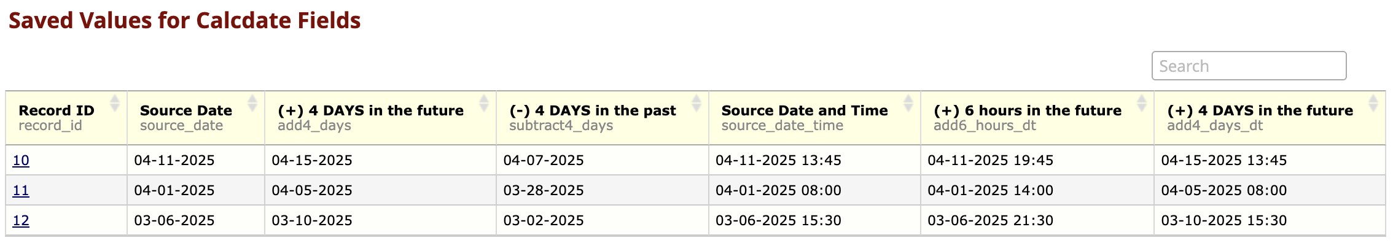Click the Source Date and Time header
This screenshot has width=1393, height=243.
coord(805,110)
